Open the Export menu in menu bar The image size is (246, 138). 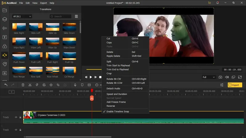click(43, 3)
